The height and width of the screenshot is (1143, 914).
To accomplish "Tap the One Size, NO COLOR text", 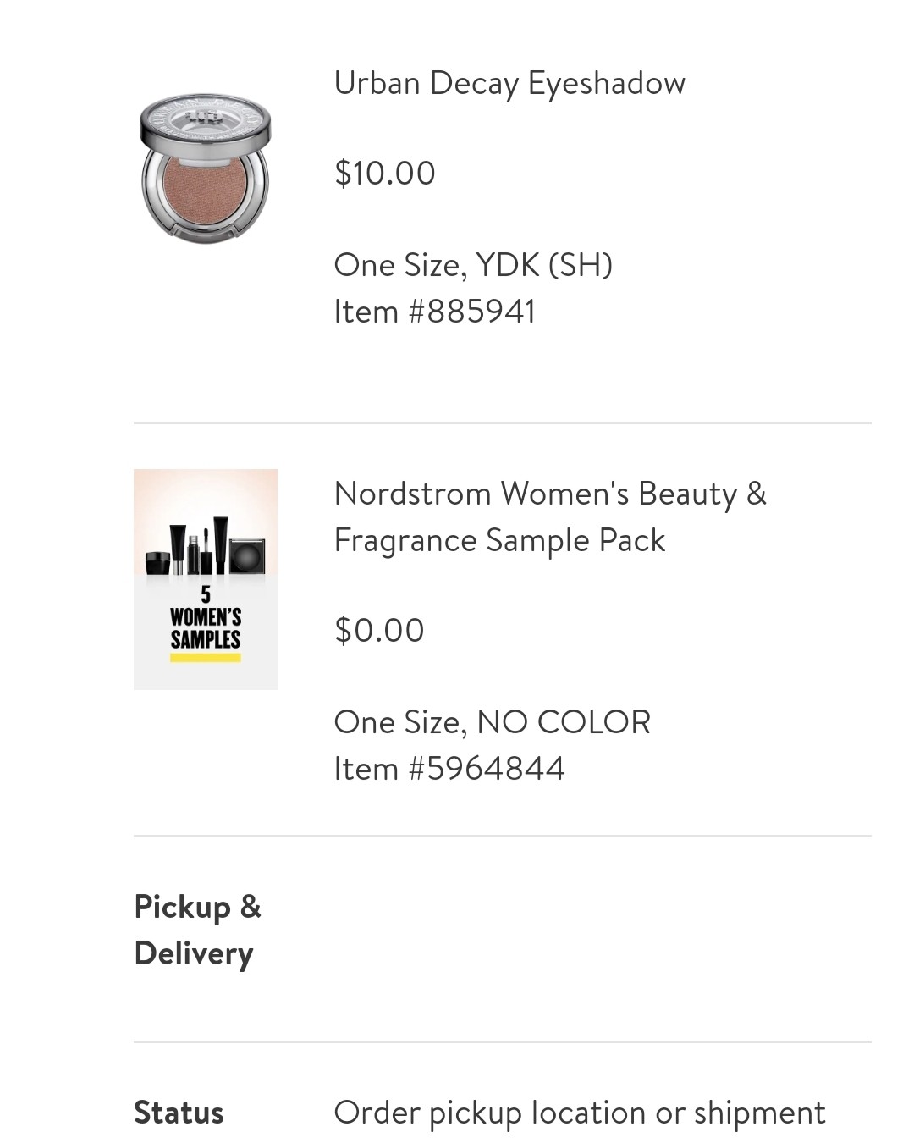I will 493,722.
